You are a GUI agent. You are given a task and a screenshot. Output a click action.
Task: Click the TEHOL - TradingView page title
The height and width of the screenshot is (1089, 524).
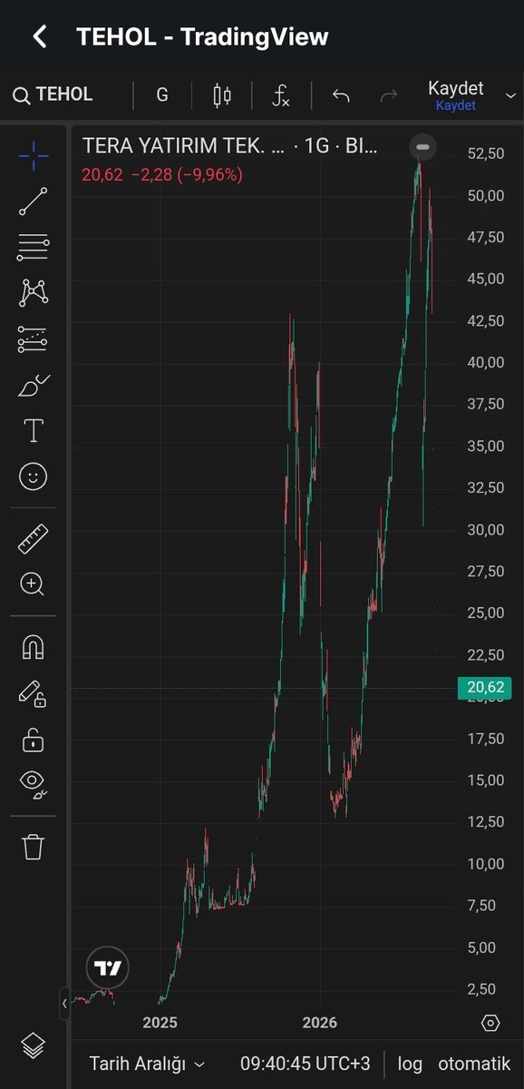coord(202,36)
